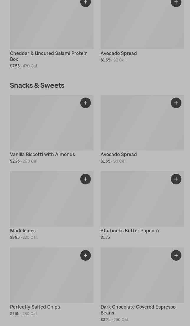Screen dimensions: 190x326
Task: Open Avocado Spread name link in Snacks & Sweets
Action: click(x=119, y=154)
